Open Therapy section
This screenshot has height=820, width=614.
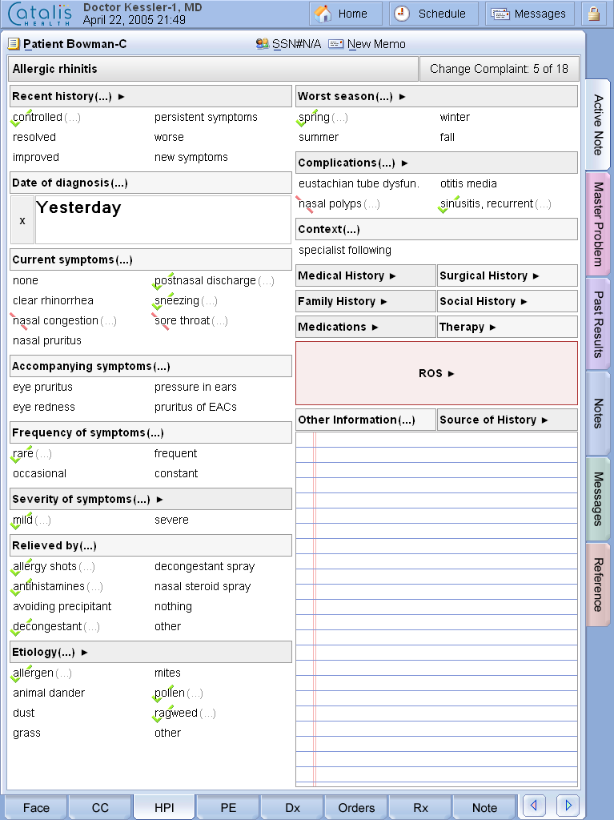[x=508, y=327]
